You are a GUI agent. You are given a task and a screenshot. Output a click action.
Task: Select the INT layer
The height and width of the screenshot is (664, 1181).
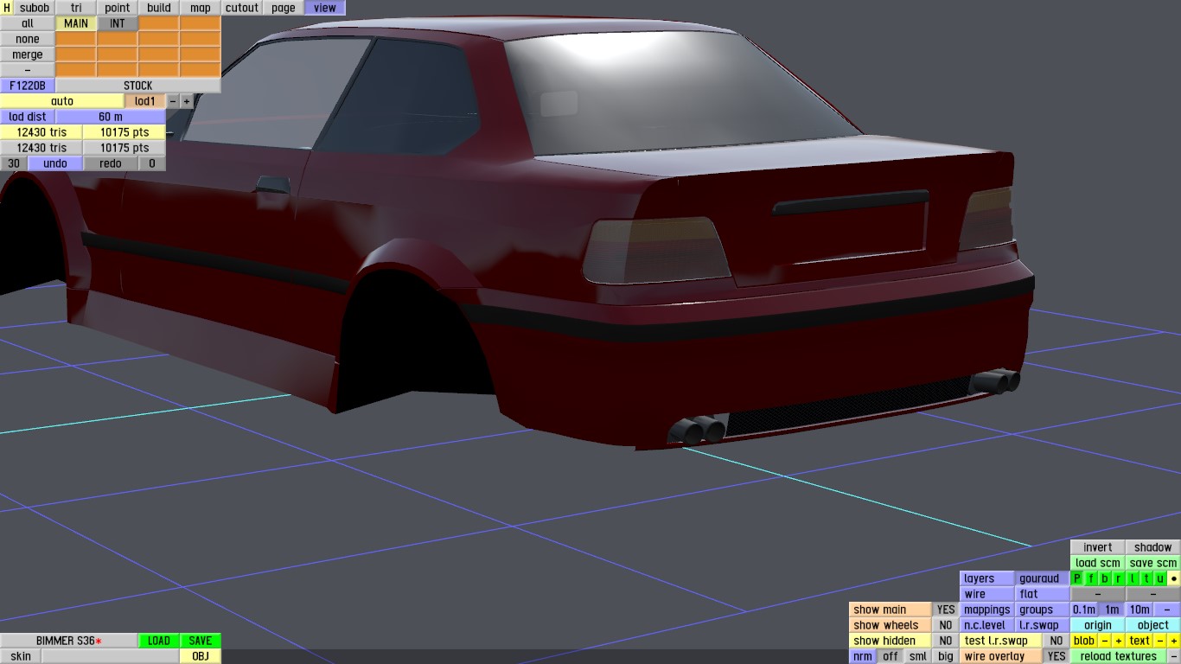tap(118, 23)
